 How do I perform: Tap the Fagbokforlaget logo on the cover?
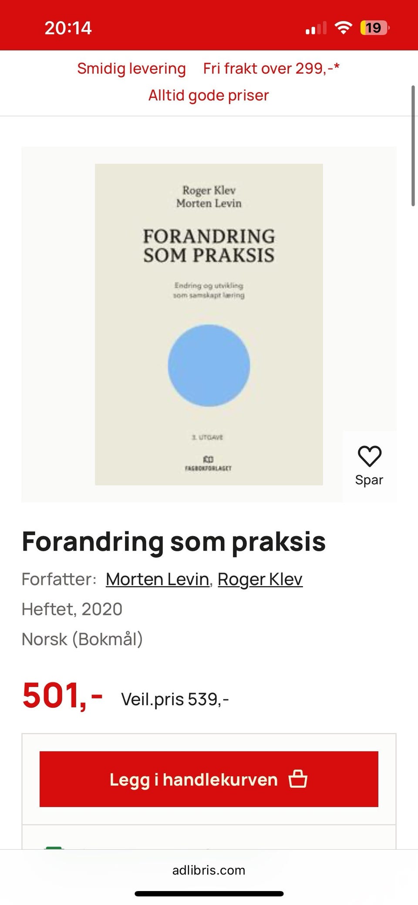(209, 463)
